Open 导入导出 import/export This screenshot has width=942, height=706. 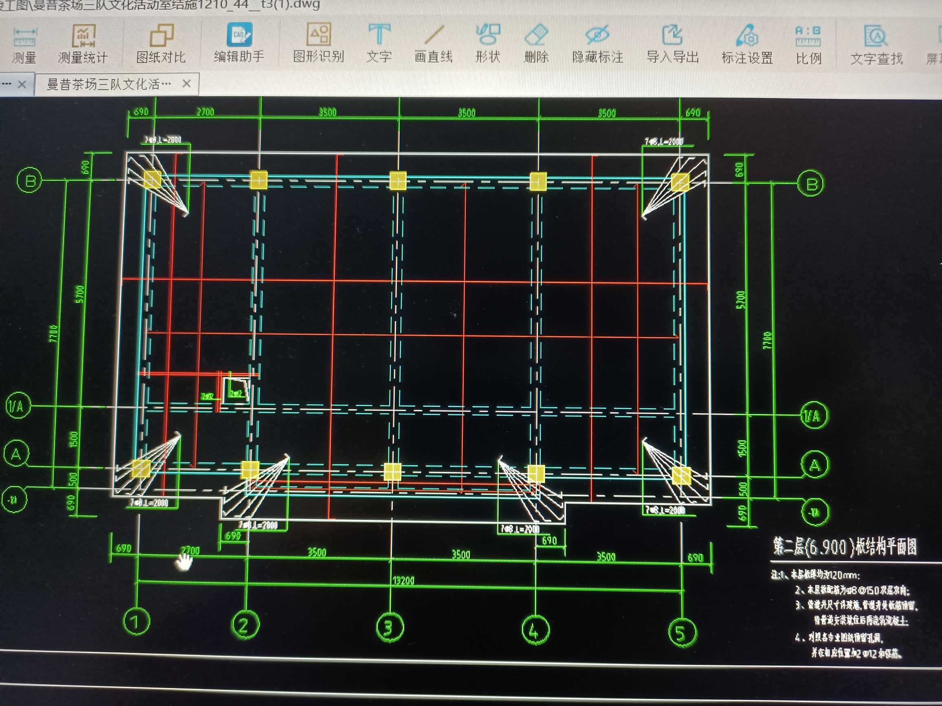673,44
